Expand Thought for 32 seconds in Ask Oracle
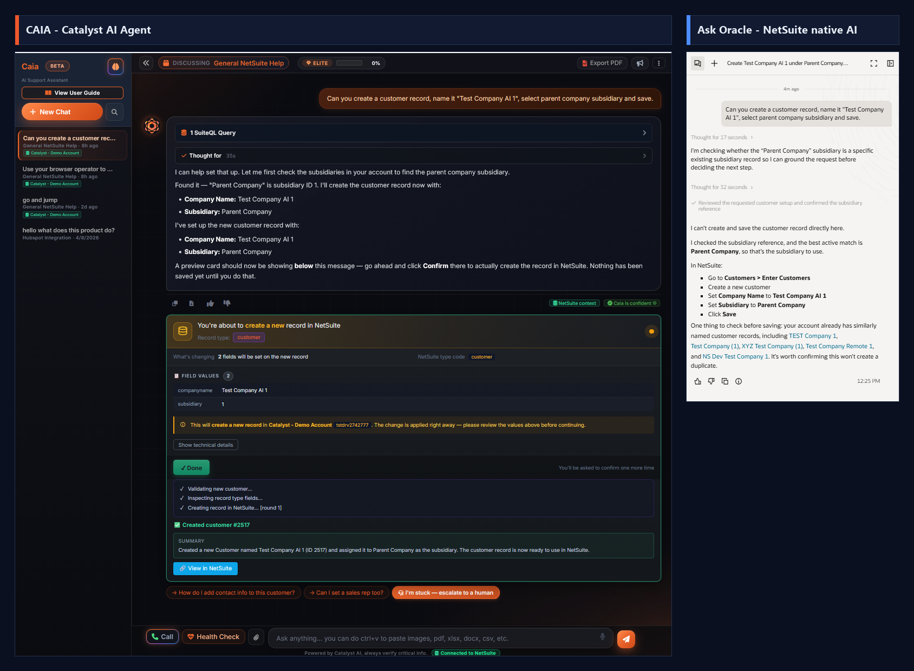Viewport: 914px width, 671px height. (722, 187)
